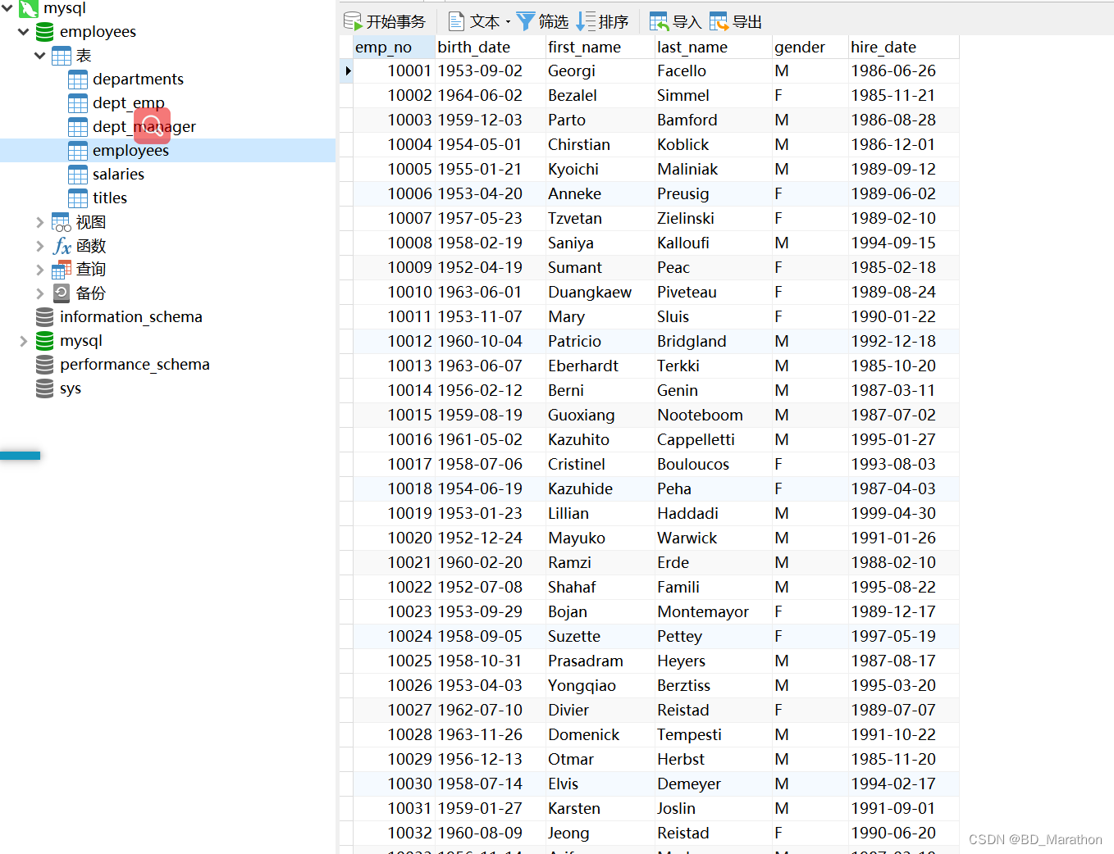Click the sys database icon
Screen dimensions: 1114x854
[45, 388]
